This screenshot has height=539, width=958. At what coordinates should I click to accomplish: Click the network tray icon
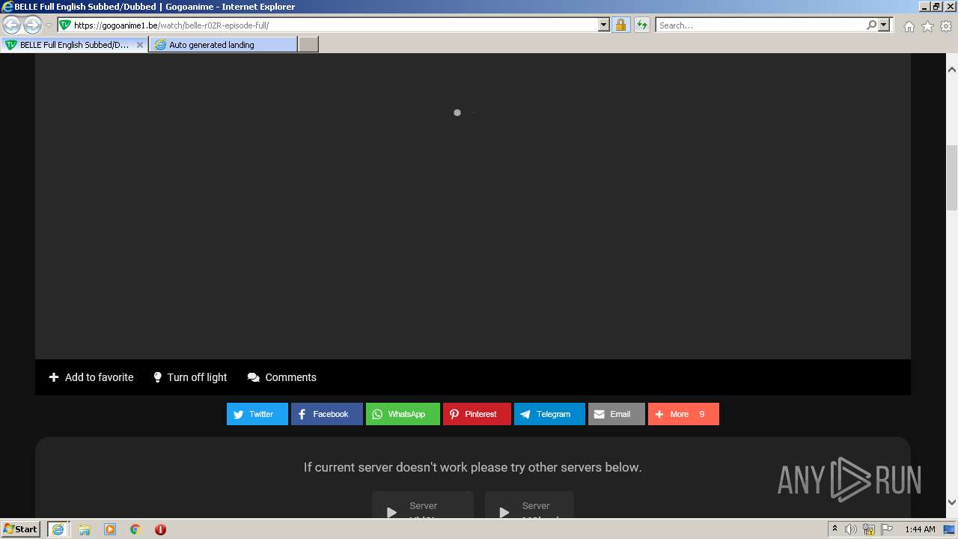coord(869,529)
